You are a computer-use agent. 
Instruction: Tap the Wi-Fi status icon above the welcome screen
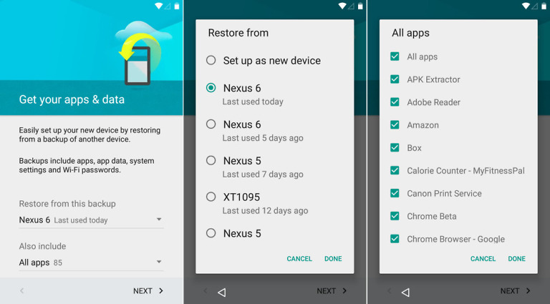tap(159, 6)
